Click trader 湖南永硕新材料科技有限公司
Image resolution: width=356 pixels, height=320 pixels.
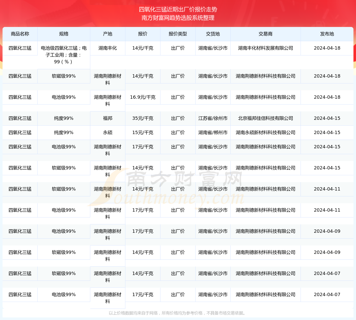coord(265,133)
